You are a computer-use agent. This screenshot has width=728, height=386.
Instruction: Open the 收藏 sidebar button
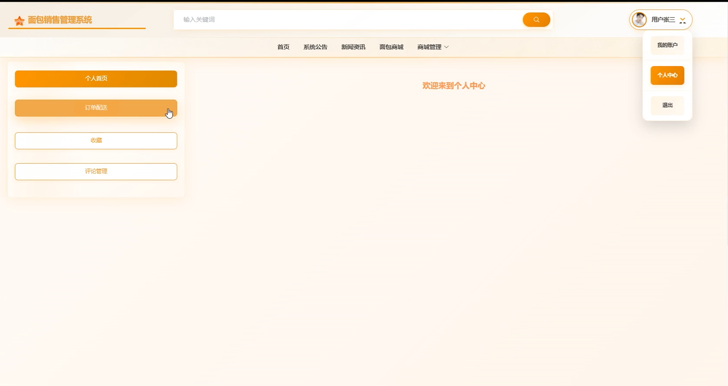[96, 141]
